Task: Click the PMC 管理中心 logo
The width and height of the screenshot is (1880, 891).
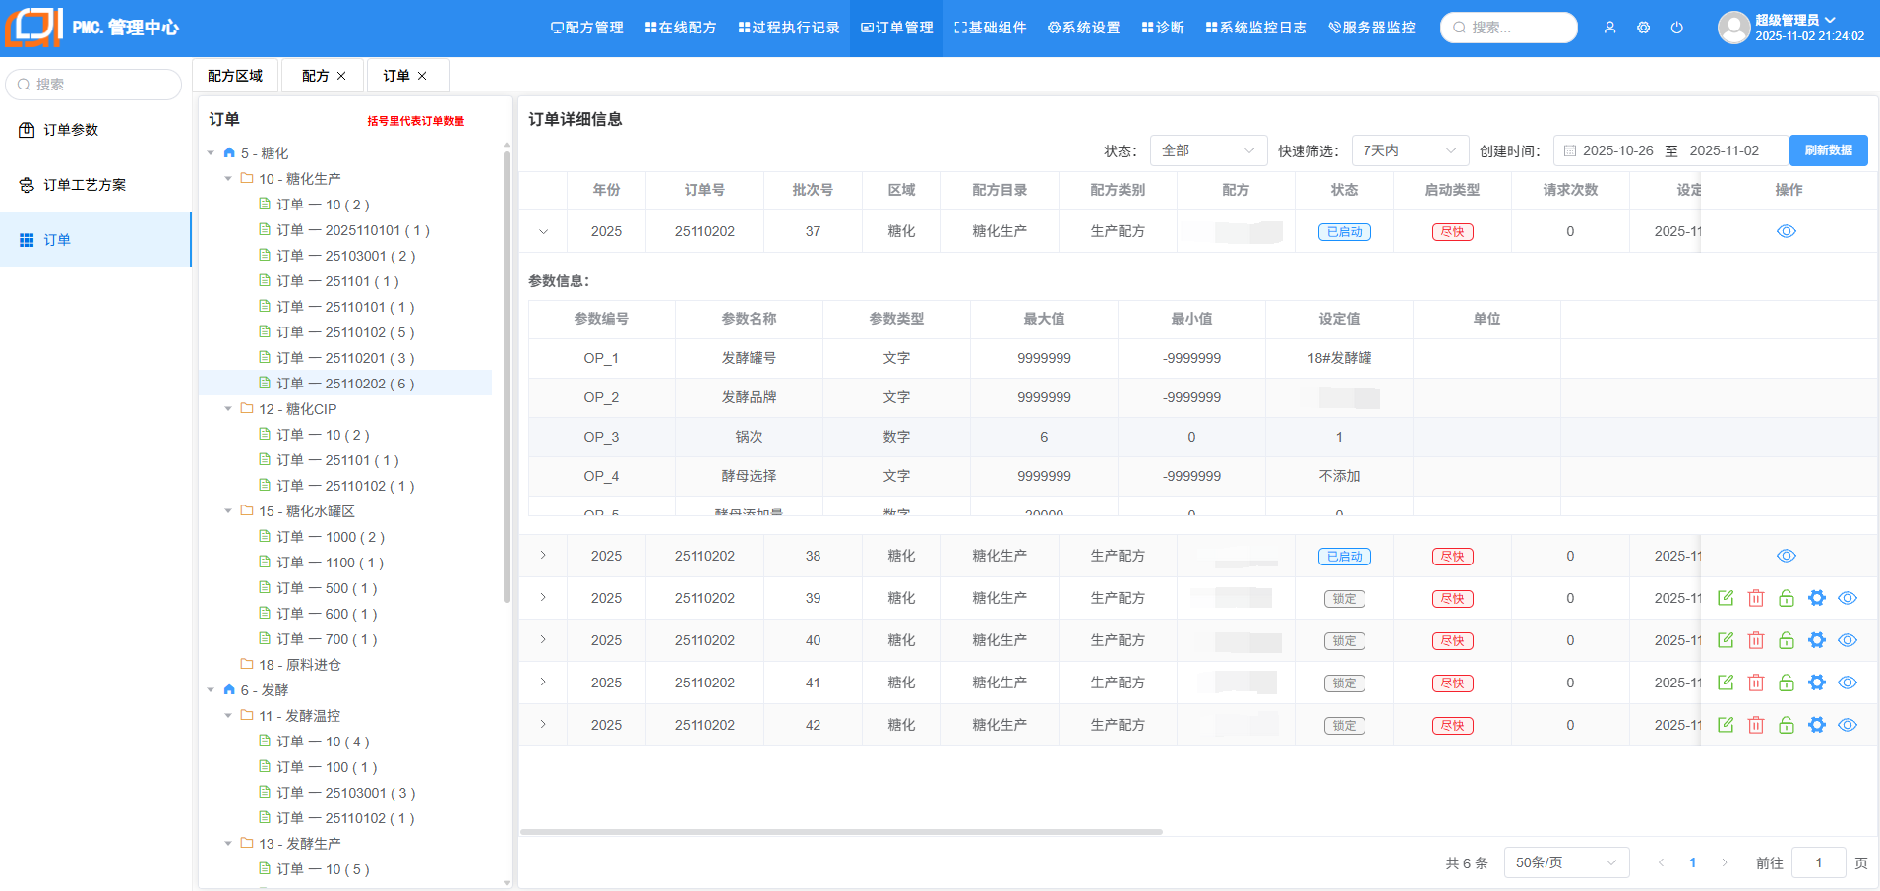Action: (92, 28)
